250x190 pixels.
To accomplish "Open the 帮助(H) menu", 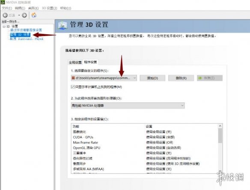I will pos(65,8).
